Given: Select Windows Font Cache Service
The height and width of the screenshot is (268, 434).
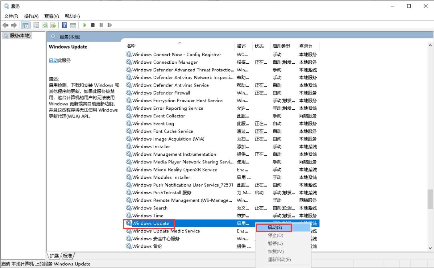Looking at the screenshot, I should pyautogui.click(x=222, y=131).
